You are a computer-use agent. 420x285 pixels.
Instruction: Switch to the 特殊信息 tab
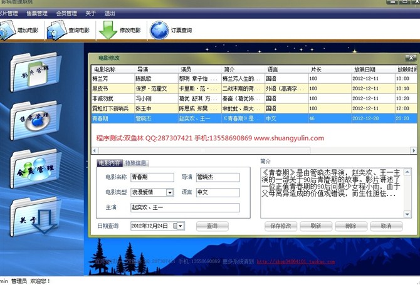coord(135,163)
